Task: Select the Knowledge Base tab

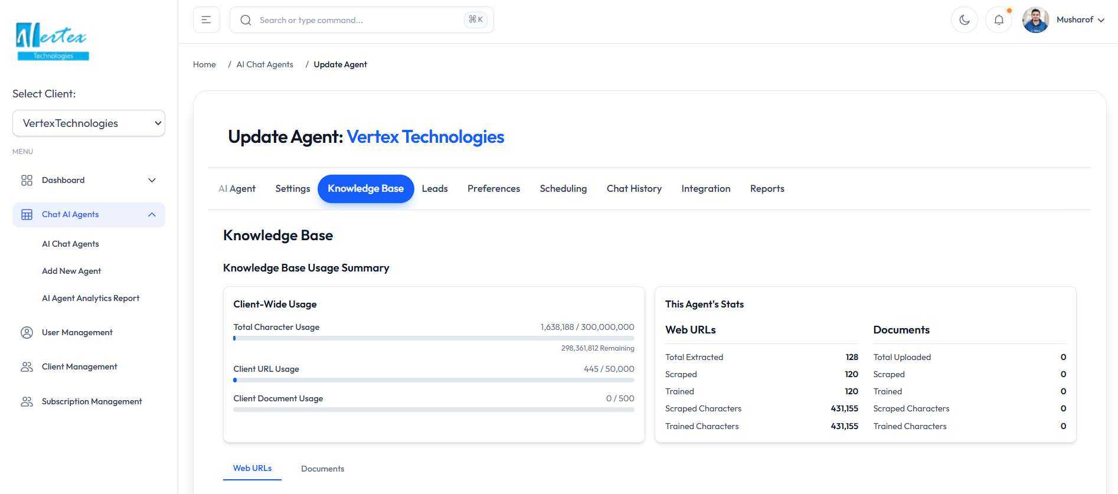Action: [x=365, y=188]
